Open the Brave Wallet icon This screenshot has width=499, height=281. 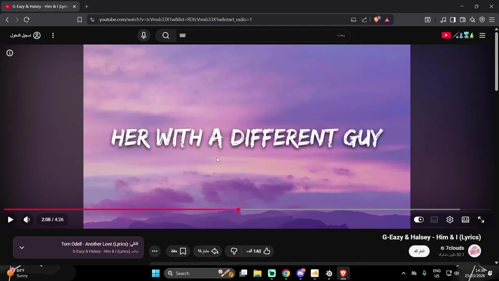tap(463, 20)
